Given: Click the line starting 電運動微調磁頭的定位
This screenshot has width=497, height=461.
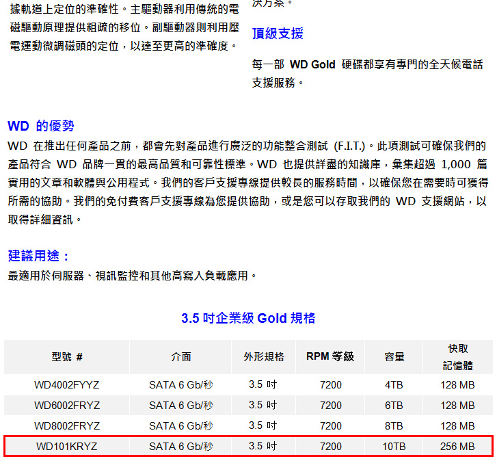Looking at the screenshot, I should (124, 46).
